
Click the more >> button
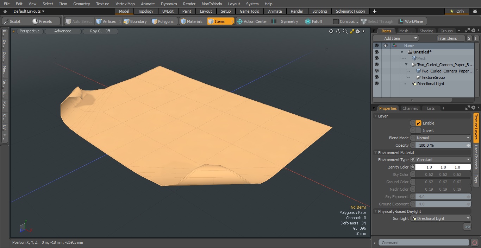467,227
